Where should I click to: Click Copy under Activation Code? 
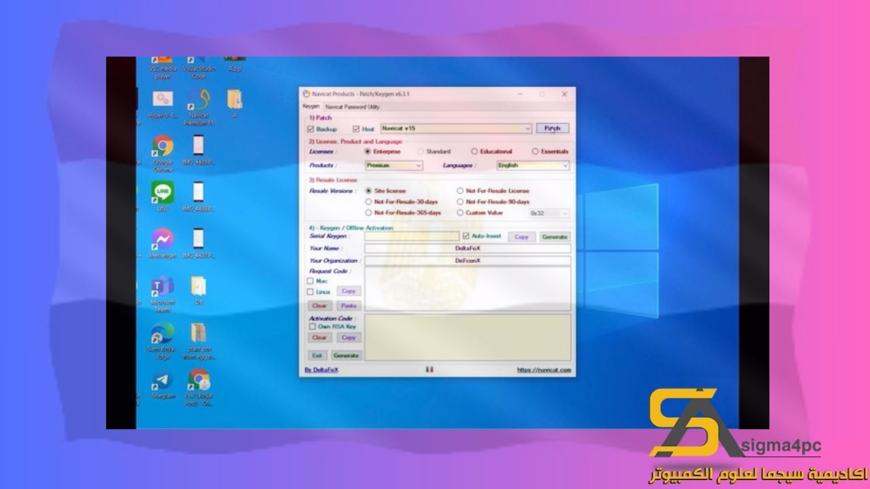click(x=349, y=338)
